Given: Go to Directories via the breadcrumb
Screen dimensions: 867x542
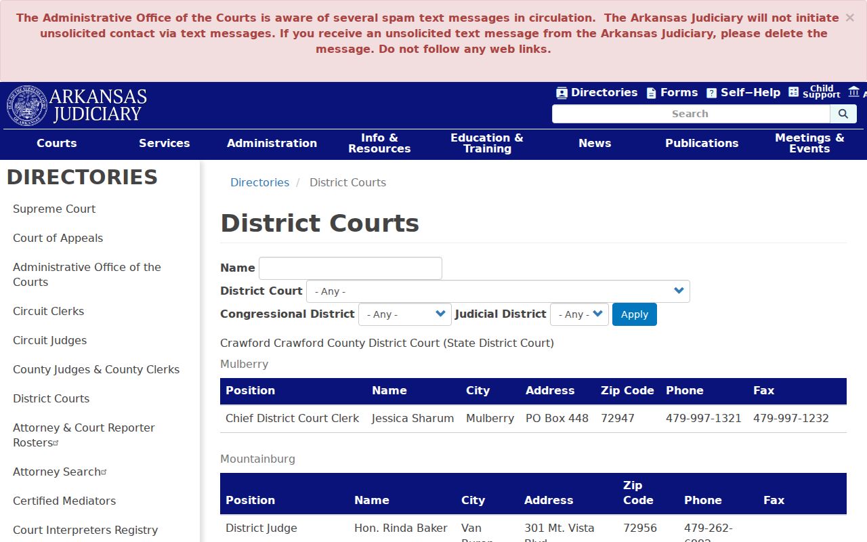Looking at the screenshot, I should (259, 182).
